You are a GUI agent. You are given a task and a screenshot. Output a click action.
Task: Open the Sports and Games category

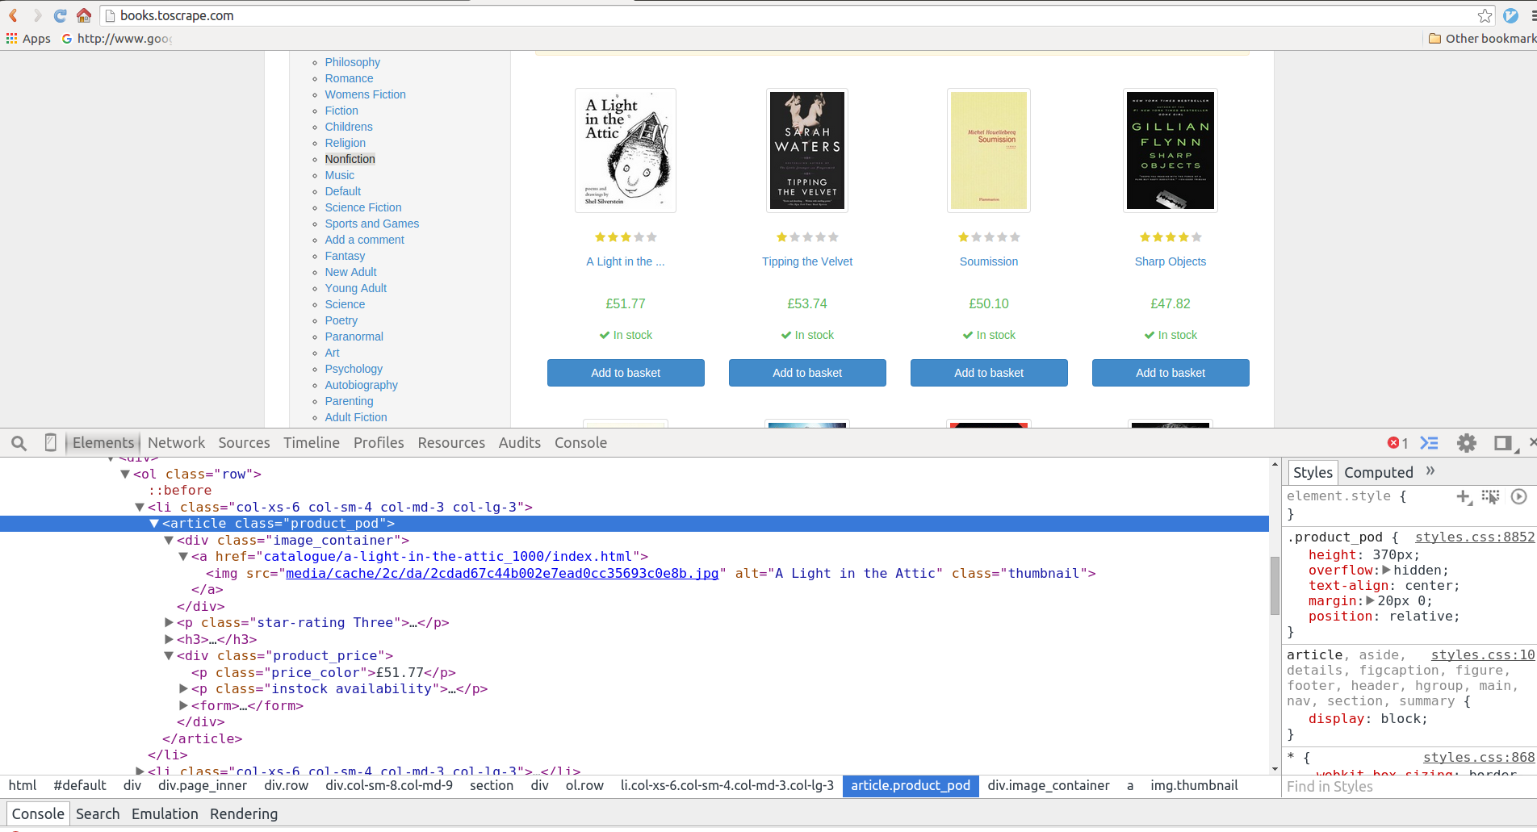coord(372,224)
